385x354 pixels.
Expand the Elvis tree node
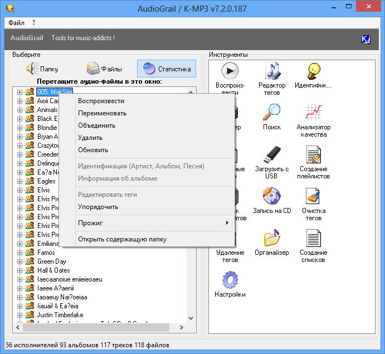point(20,190)
